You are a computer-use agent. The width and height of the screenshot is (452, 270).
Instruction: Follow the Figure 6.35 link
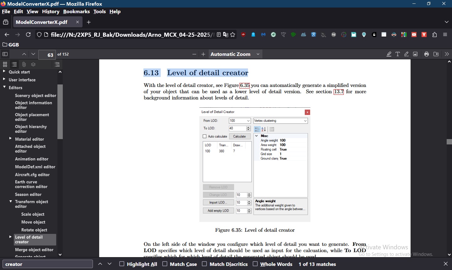click(245, 85)
